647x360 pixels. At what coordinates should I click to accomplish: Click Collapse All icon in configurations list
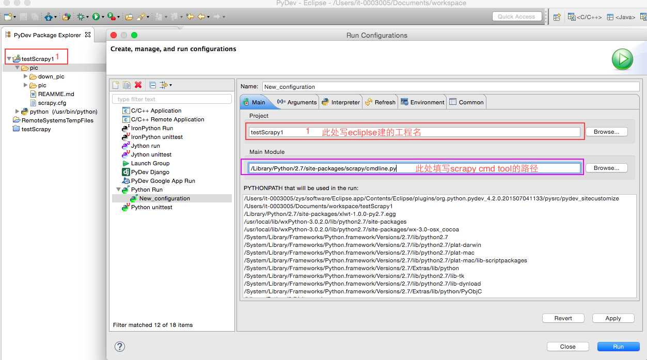[152, 85]
